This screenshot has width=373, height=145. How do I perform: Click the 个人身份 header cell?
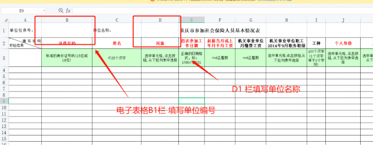point(343,43)
